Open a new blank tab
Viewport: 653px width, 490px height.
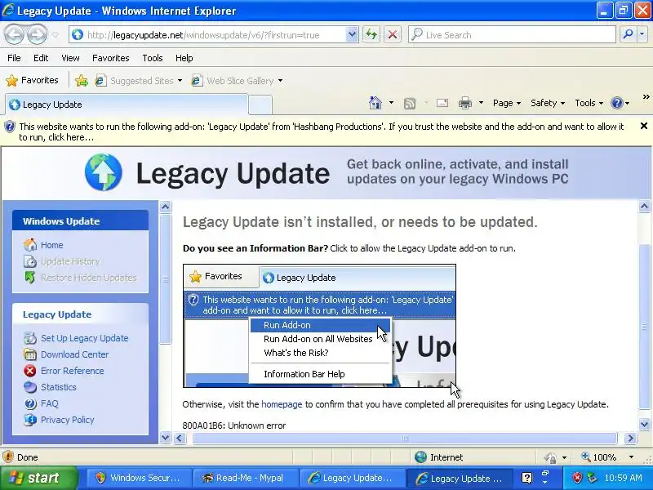coord(260,105)
